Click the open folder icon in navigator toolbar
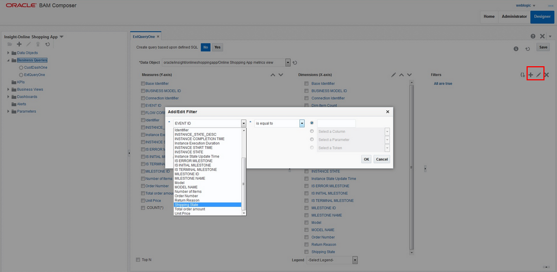Screen dimensions: 557x272 [10, 45]
